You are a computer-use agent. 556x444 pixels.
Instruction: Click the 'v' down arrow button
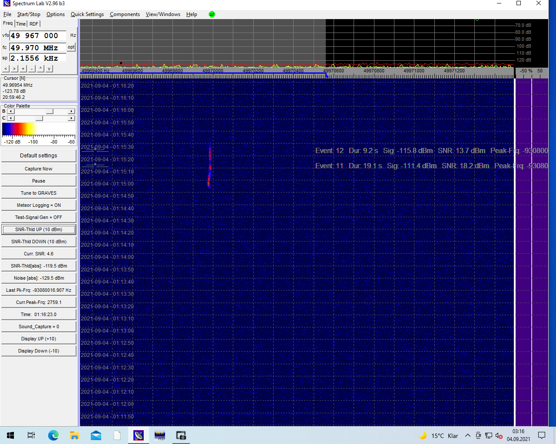[49, 69]
